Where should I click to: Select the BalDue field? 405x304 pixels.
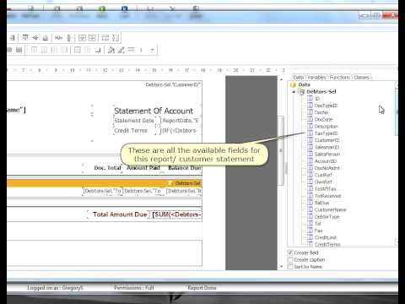318,203
